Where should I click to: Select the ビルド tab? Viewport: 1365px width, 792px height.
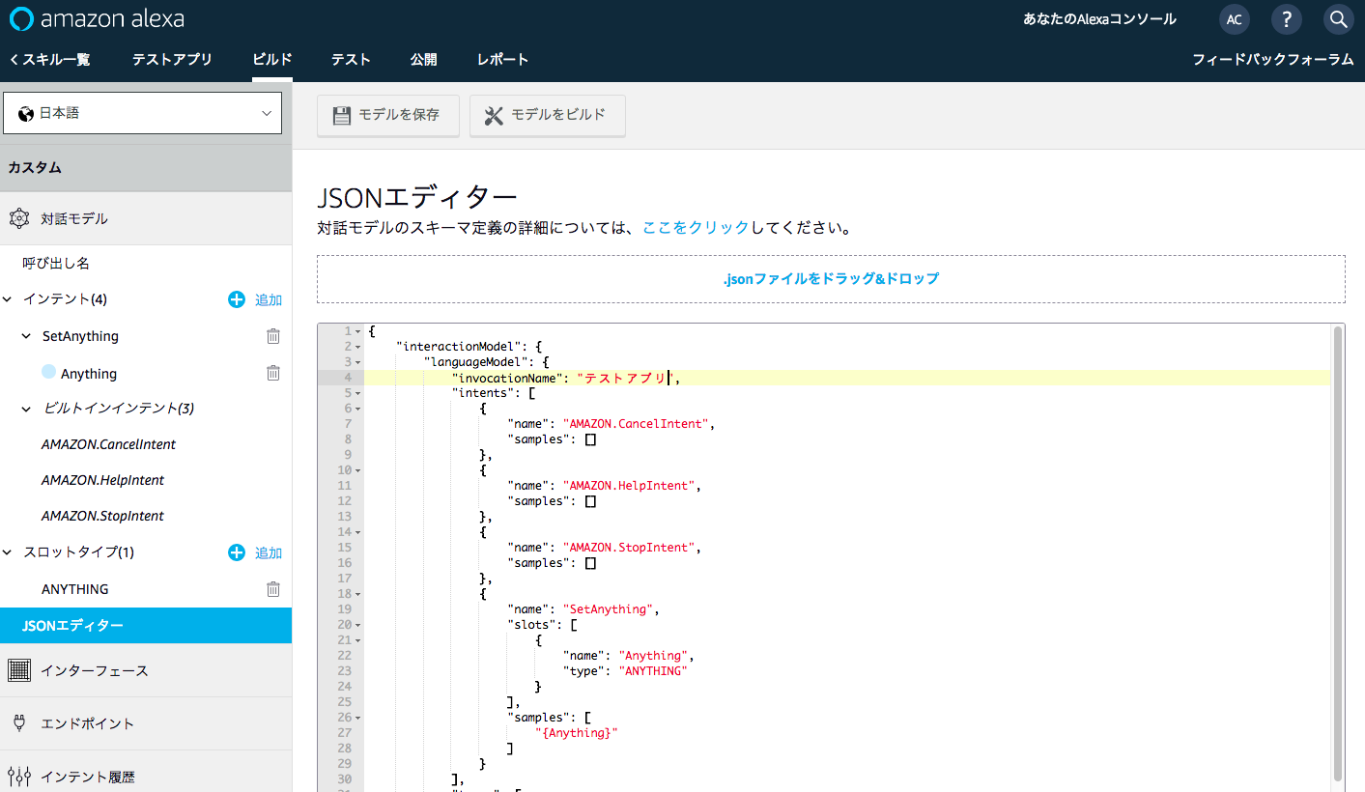(272, 60)
